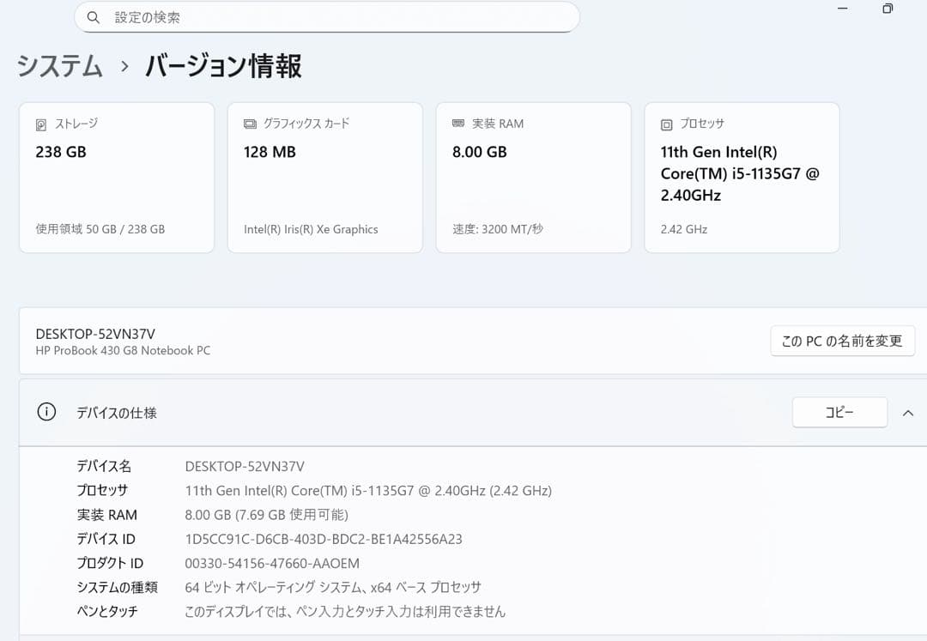
Task: Select the システム breadcrumb item
Action: point(58,66)
